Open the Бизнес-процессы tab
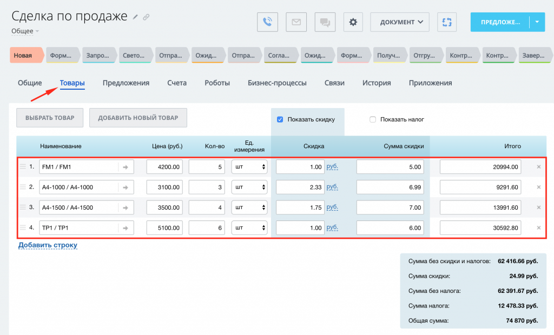The image size is (554, 335). click(277, 83)
